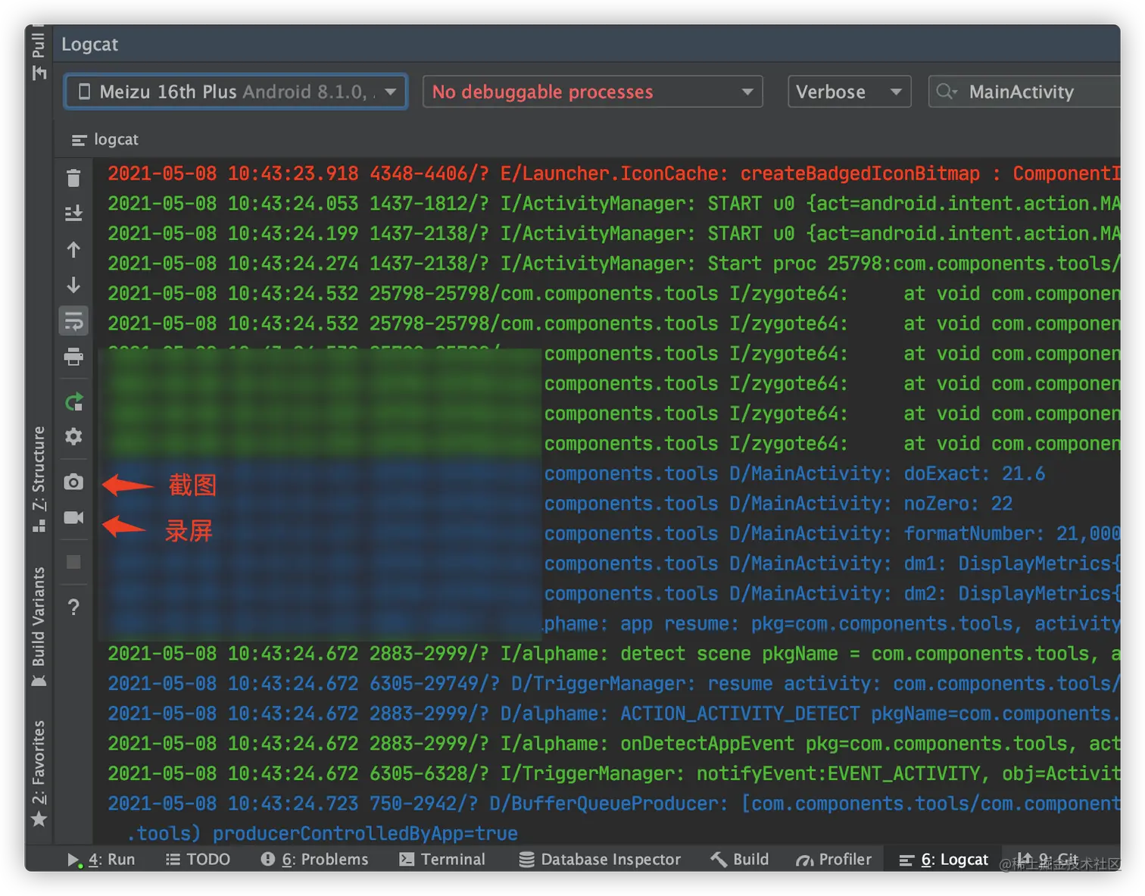
Task: Take a device screenshot with camera icon
Action: (73, 482)
